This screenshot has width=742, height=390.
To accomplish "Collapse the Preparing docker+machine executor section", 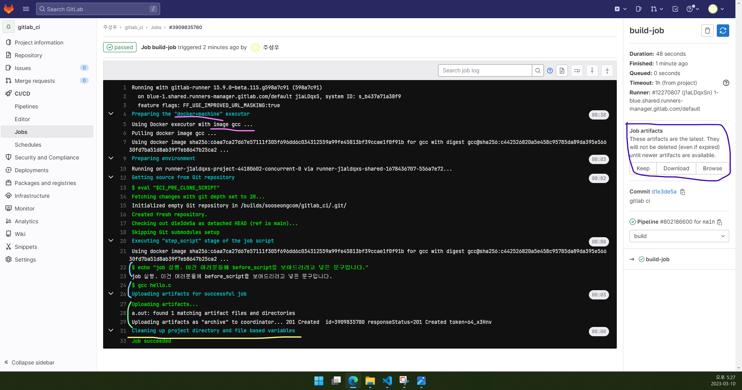I will pyautogui.click(x=111, y=114).
